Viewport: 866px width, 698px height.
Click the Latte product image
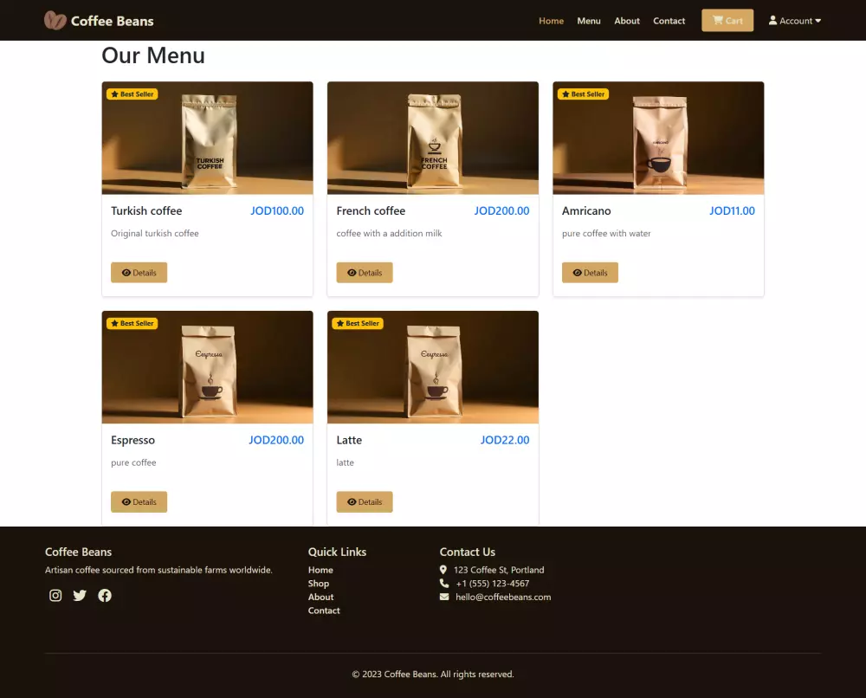(433, 367)
